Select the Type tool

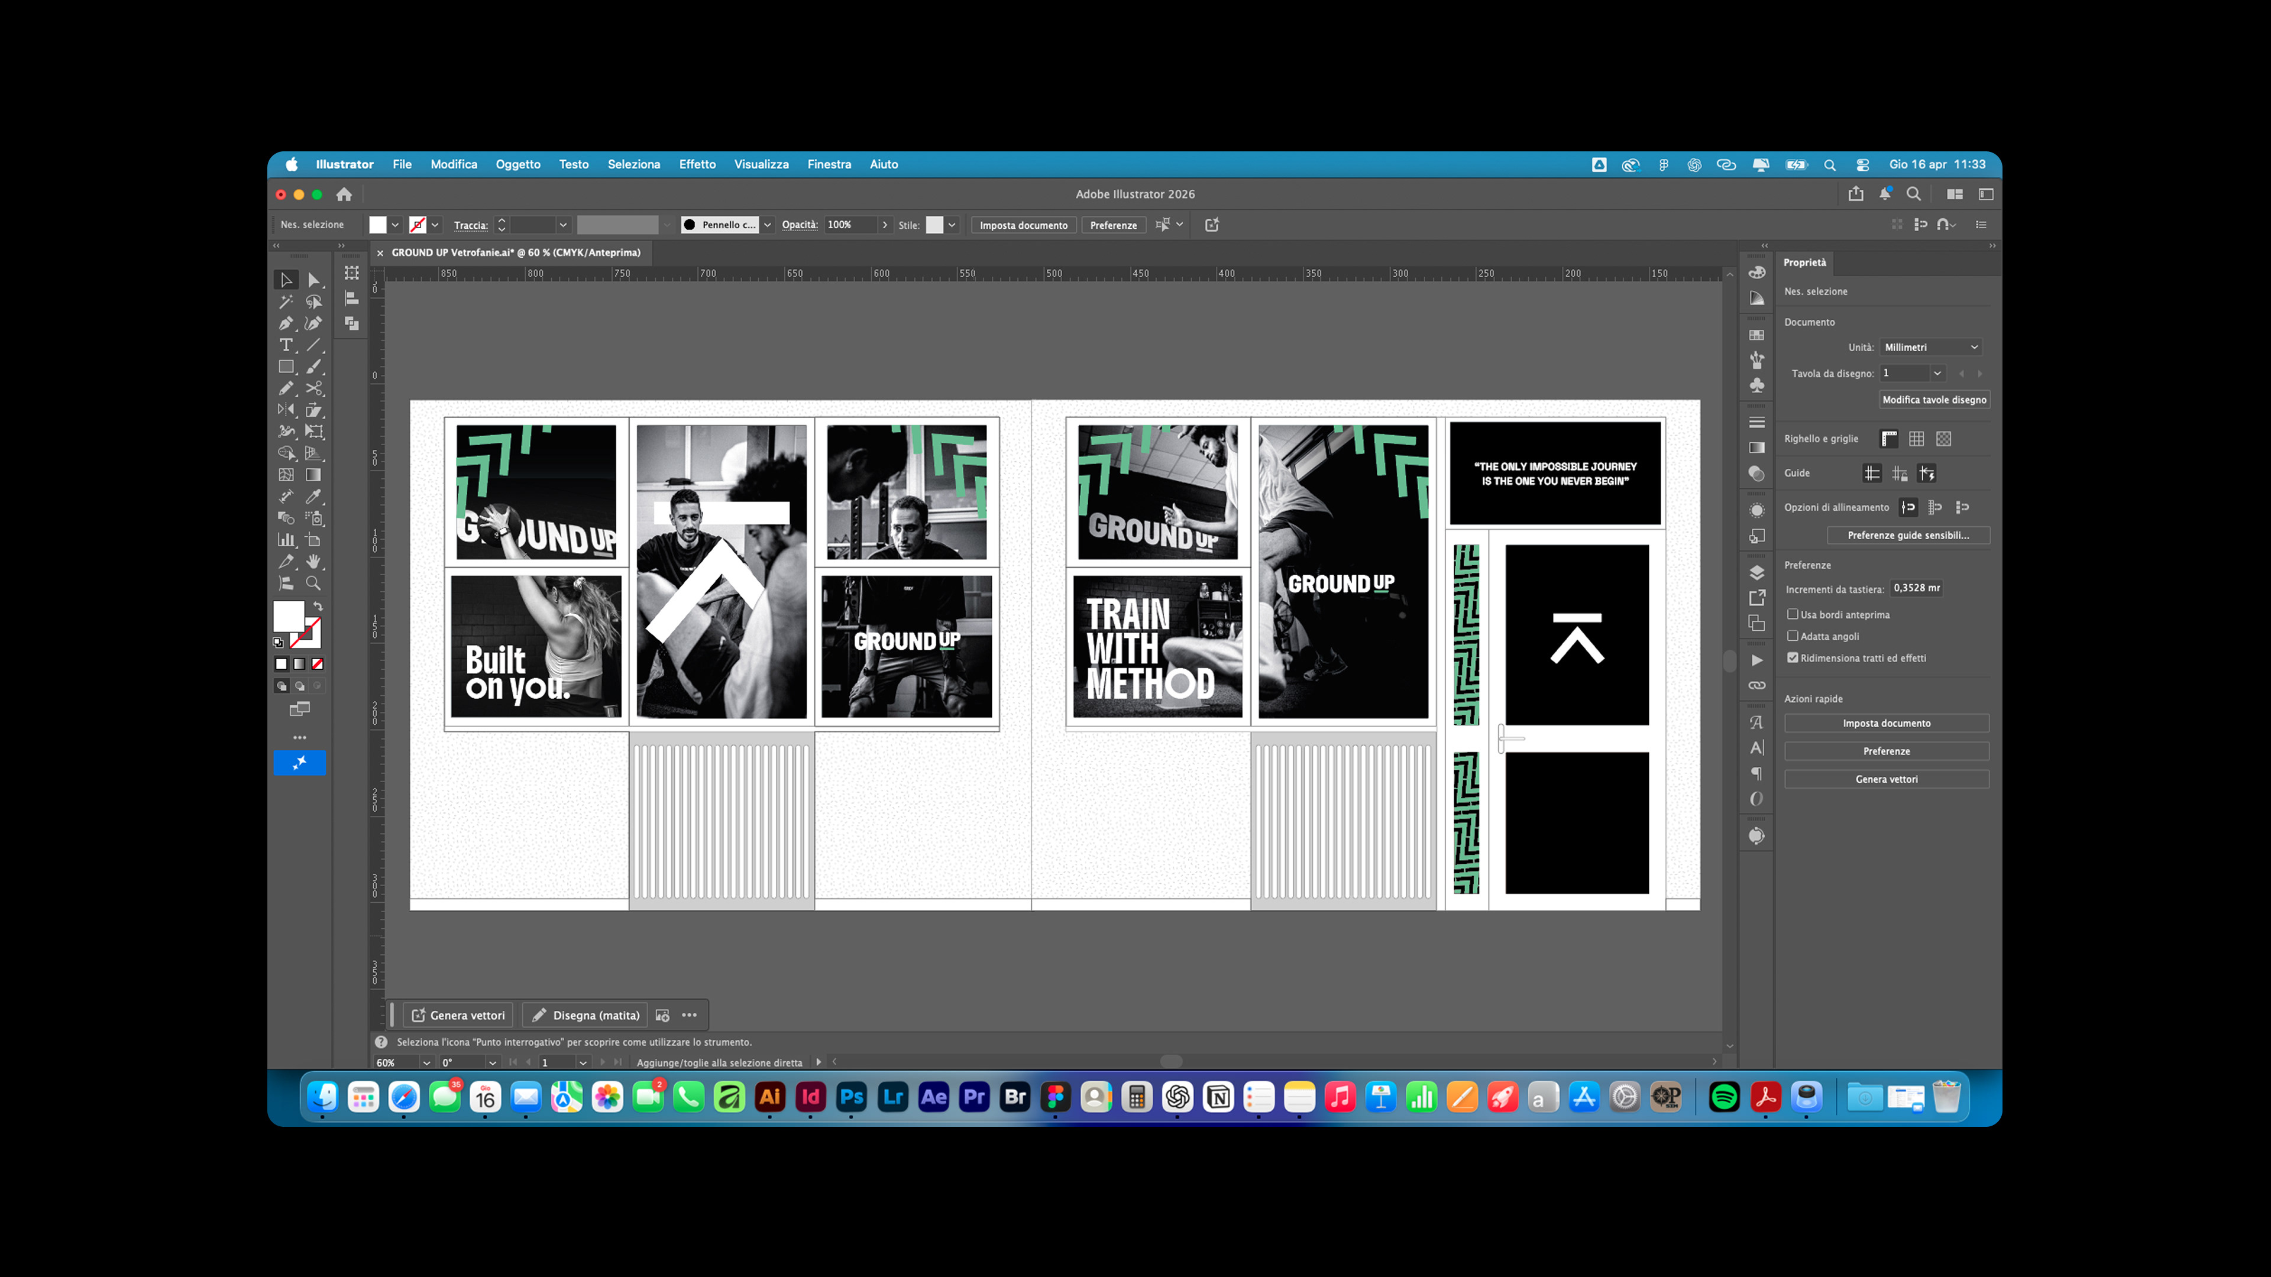286,345
